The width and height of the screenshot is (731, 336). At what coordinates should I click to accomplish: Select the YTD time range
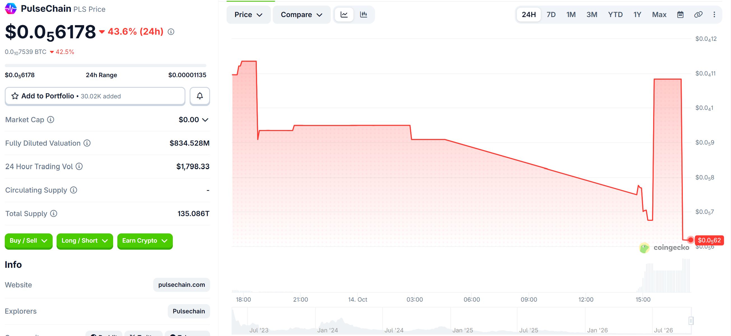[x=615, y=15]
